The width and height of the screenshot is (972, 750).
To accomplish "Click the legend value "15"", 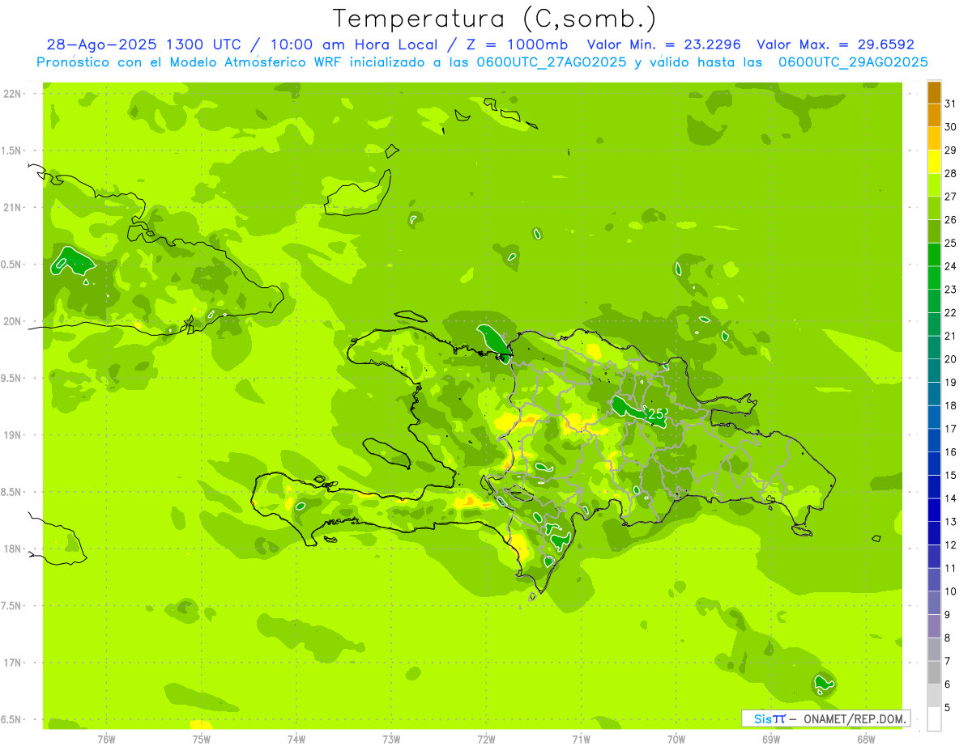I will point(951,475).
